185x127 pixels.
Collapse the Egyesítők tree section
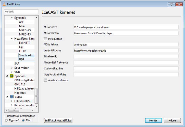tap(11, 18)
